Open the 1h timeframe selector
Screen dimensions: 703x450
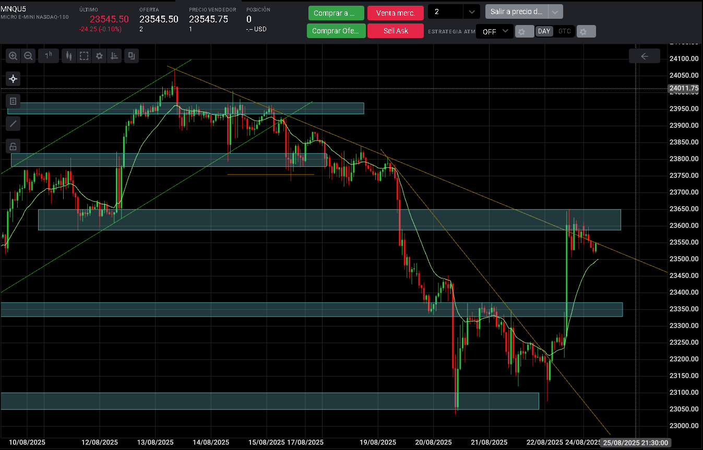(x=49, y=56)
